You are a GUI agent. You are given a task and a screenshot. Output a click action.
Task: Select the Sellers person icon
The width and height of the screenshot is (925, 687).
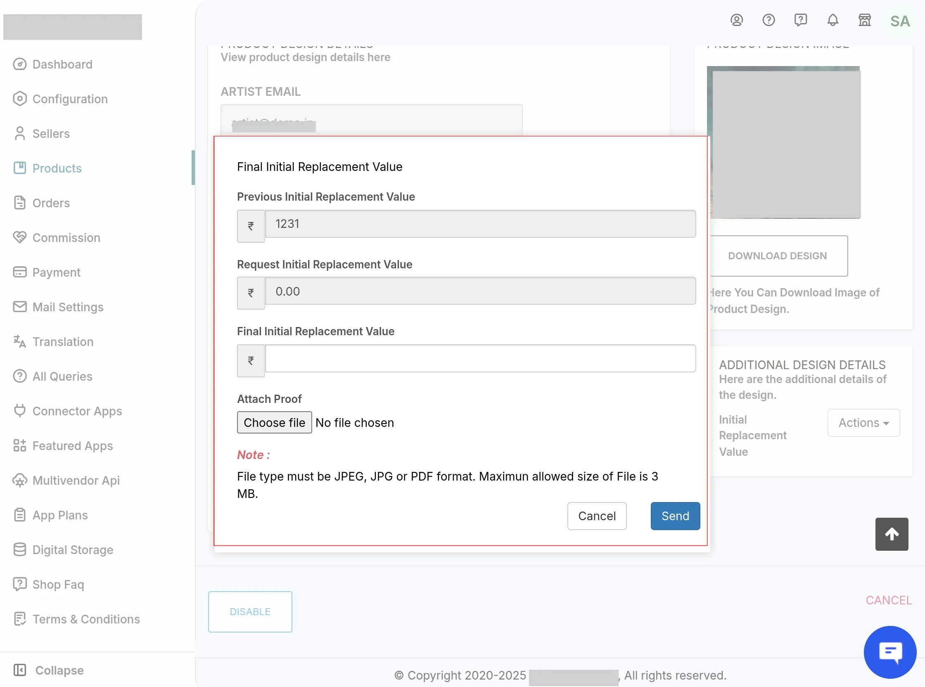tap(19, 133)
